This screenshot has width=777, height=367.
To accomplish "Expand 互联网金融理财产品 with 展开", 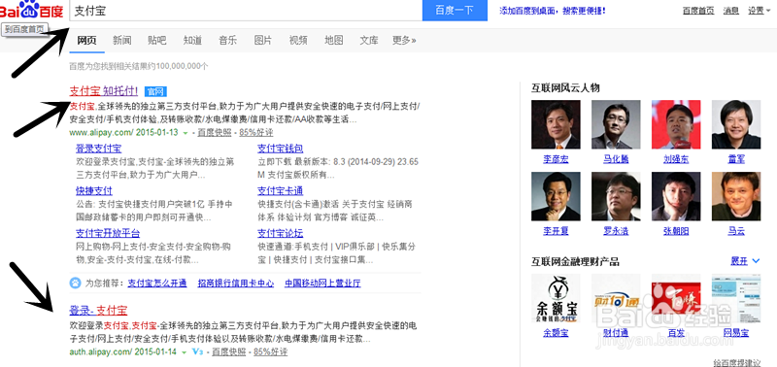I will (745, 261).
